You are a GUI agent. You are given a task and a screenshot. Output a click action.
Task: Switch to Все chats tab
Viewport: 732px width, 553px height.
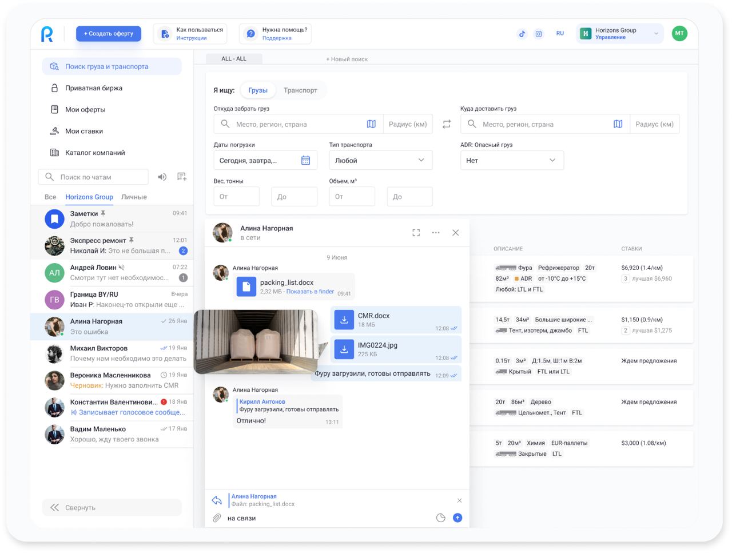click(x=50, y=197)
